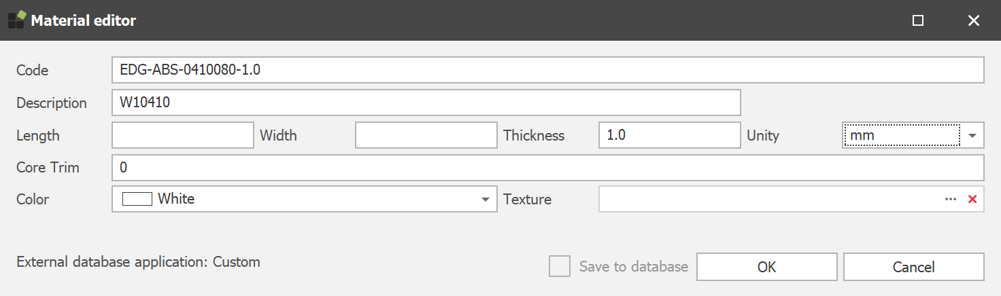Clear texture with the red X icon
This screenshot has width=1001, height=296.
[972, 200]
